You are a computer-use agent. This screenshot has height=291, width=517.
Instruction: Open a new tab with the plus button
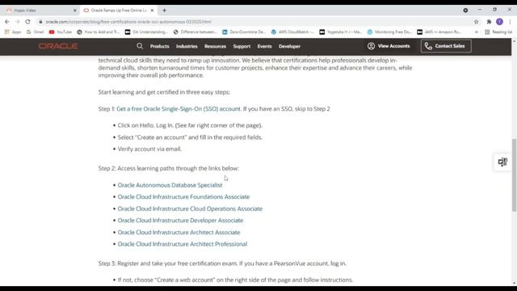point(164,11)
